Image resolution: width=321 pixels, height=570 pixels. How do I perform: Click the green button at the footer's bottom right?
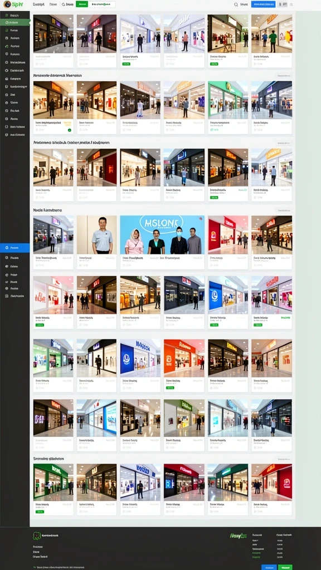(285, 567)
